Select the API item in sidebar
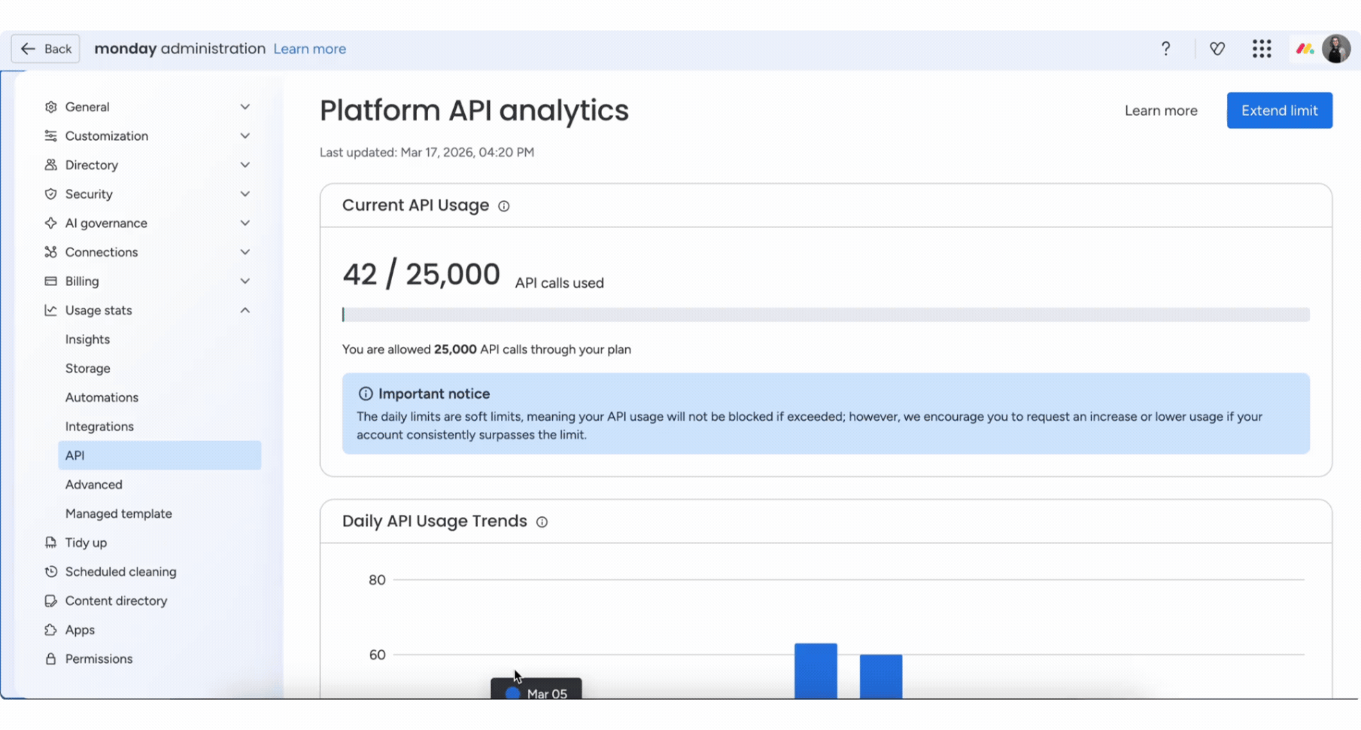 [x=159, y=455]
